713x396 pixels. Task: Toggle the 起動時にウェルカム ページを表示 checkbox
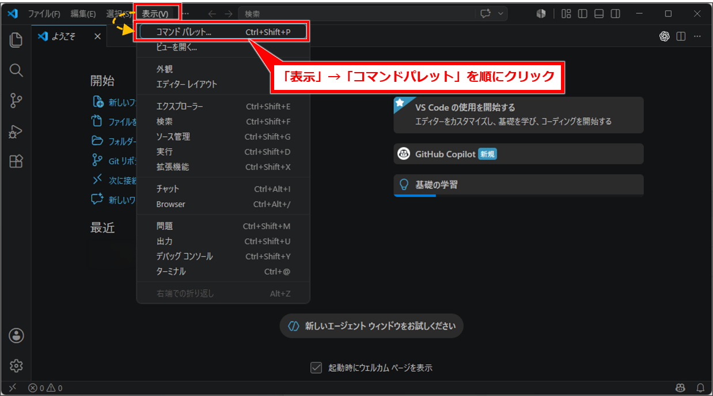pyautogui.click(x=316, y=367)
